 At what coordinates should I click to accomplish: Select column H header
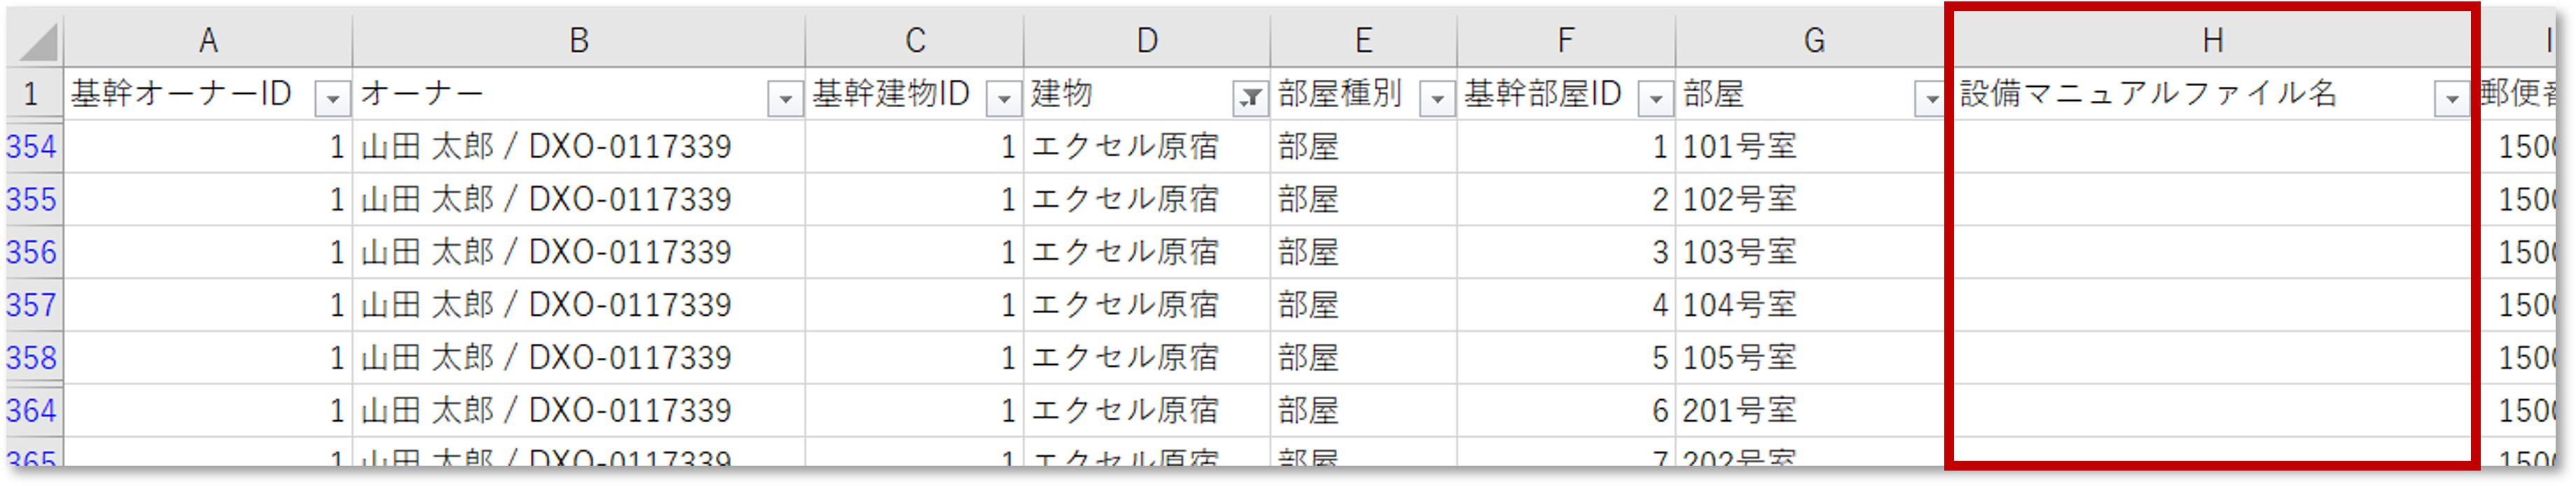pyautogui.click(x=2212, y=41)
